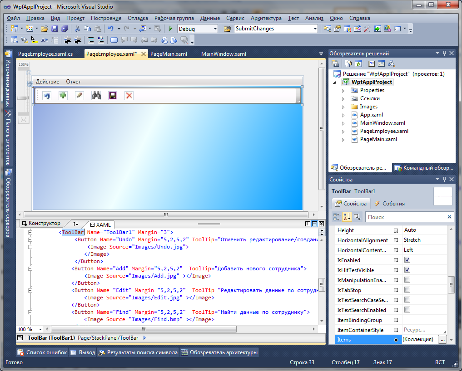Undo the last action in the main toolbar
Image resolution: width=462 pixels, height=371 pixels.
click(111, 29)
